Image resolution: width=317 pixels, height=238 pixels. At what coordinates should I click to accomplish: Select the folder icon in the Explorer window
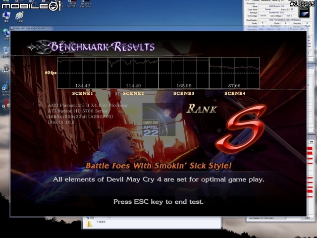point(89,223)
